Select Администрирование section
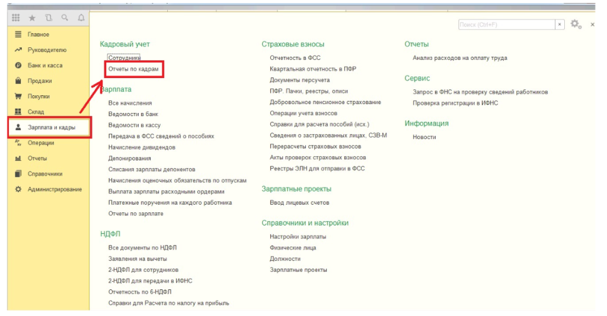The height and width of the screenshot is (316, 607). click(x=55, y=189)
